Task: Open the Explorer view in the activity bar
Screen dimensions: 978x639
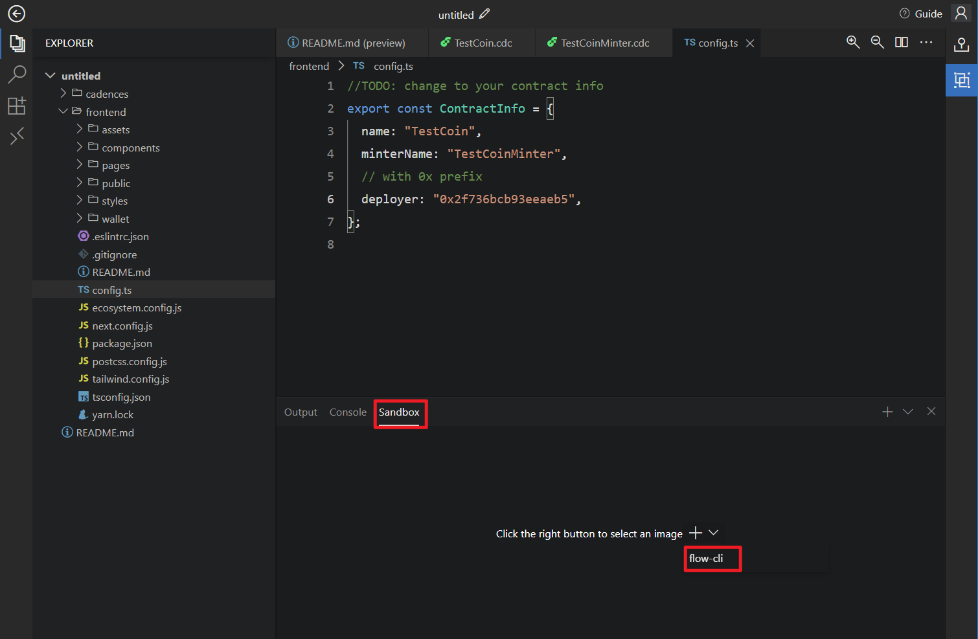Action: pos(17,43)
